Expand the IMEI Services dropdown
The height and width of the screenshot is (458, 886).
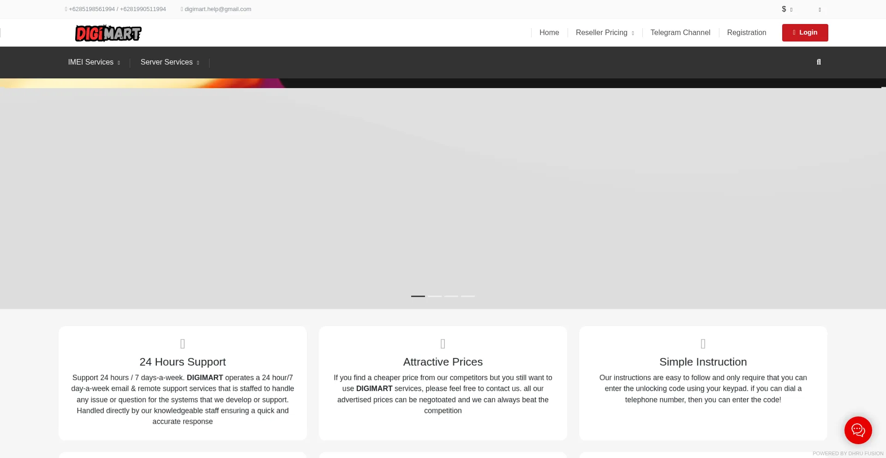point(94,62)
